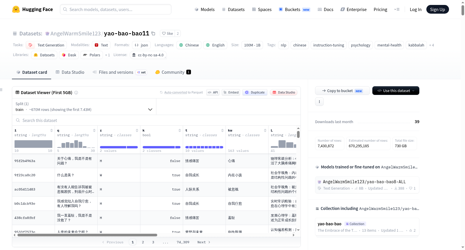Open the Models navigation item
465x250 pixels.
[205, 9]
